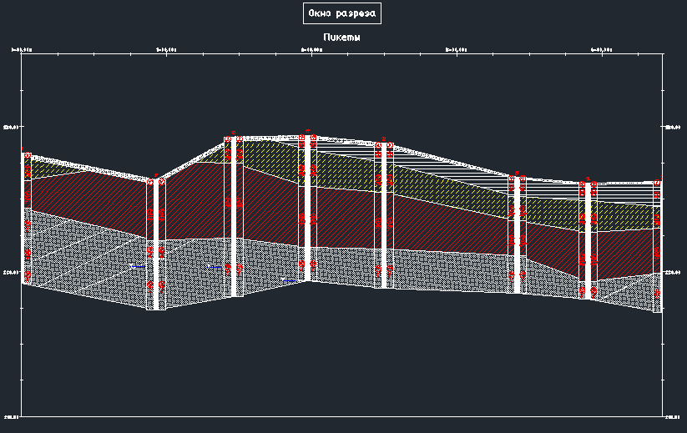Click upper elevation label on left axis
This screenshot has height=433, width=687.
coord(13,127)
